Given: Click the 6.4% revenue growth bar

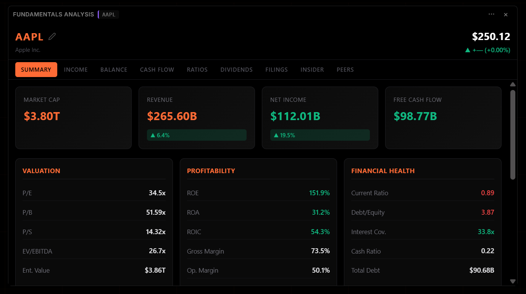Looking at the screenshot, I should (x=196, y=135).
